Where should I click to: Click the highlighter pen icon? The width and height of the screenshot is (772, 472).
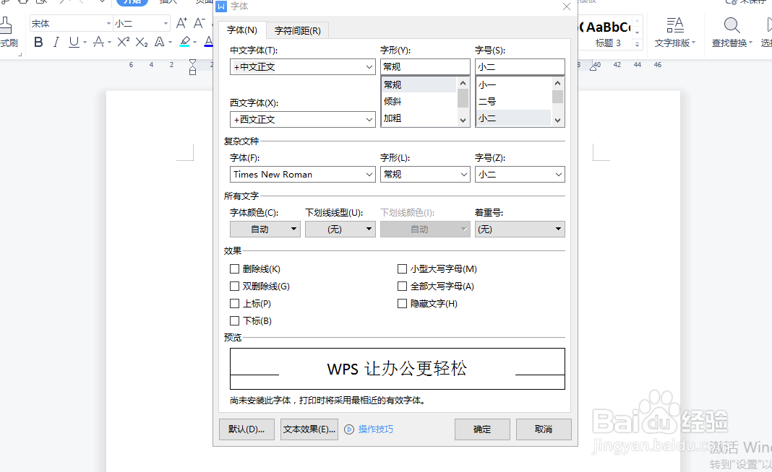click(185, 43)
